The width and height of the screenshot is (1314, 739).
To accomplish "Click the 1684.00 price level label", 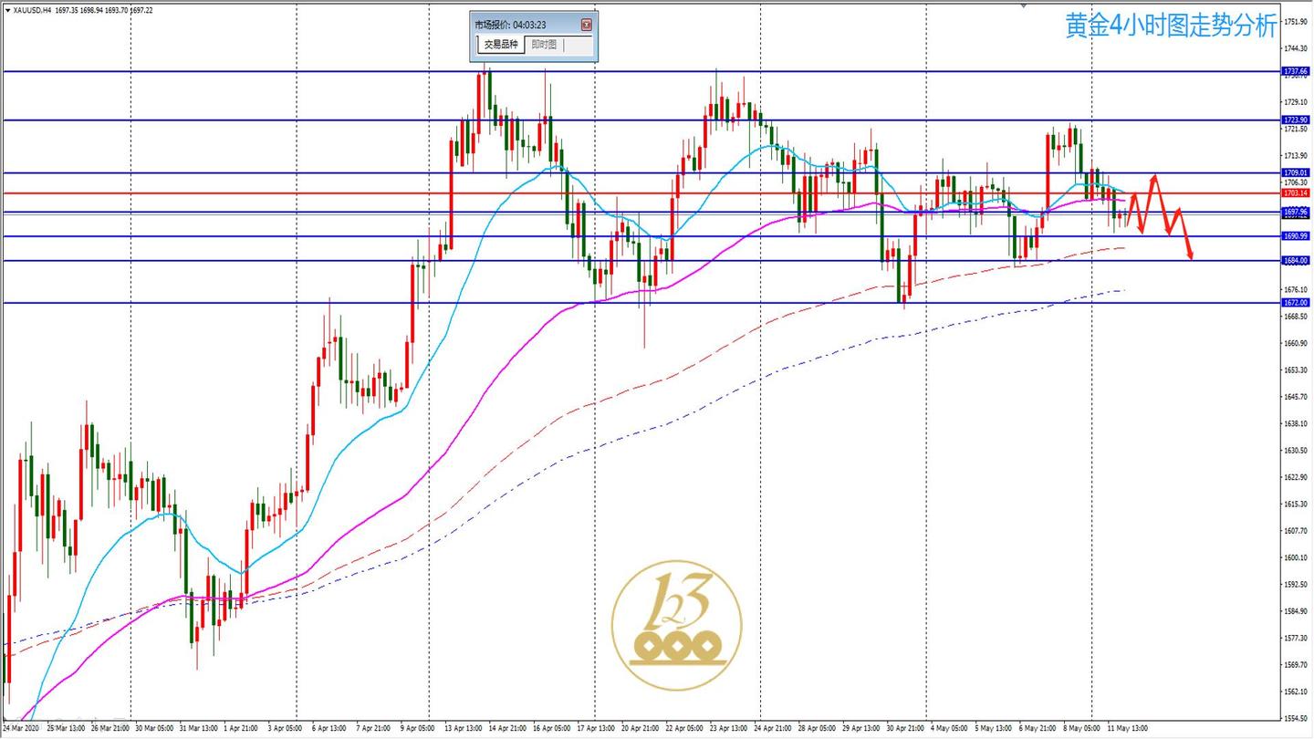I will pyautogui.click(x=1296, y=261).
